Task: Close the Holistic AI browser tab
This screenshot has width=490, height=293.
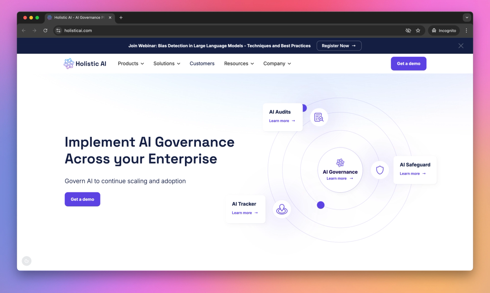Action: coord(110,18)
